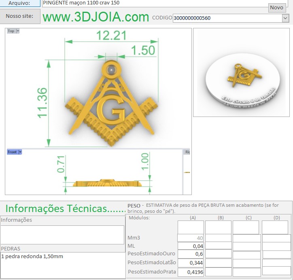
Task: Open the www.3DJOIA.com website link
Action: tap(96, 17)
